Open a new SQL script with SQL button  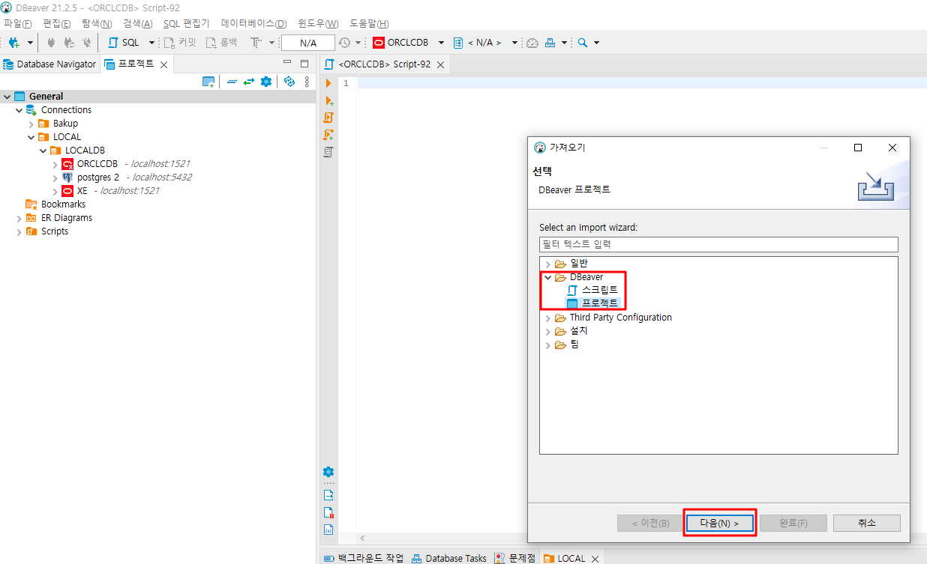click(x=124, y=43)
